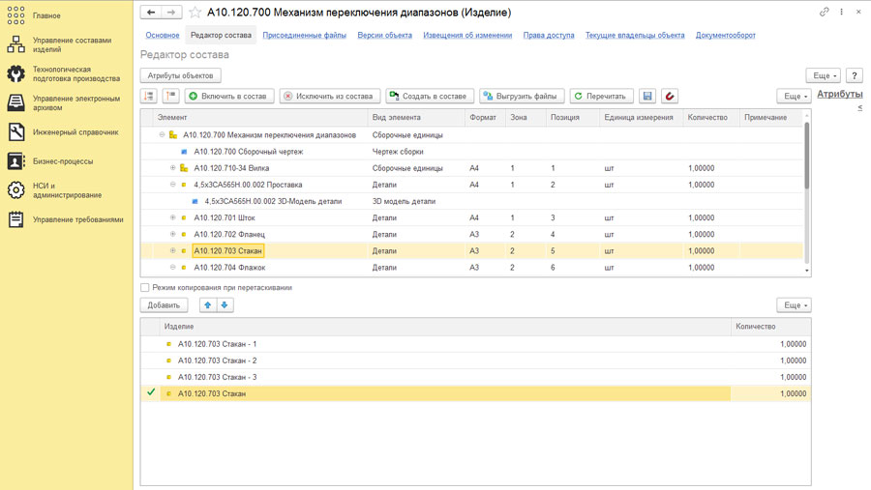Open the Версии объекта tab
Screen dimensions: 871x490
point(384,36)
